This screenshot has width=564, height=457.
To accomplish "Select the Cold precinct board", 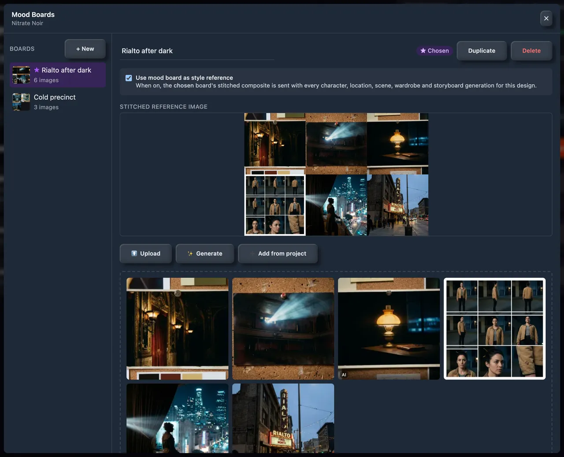I will tap(58, 102).
